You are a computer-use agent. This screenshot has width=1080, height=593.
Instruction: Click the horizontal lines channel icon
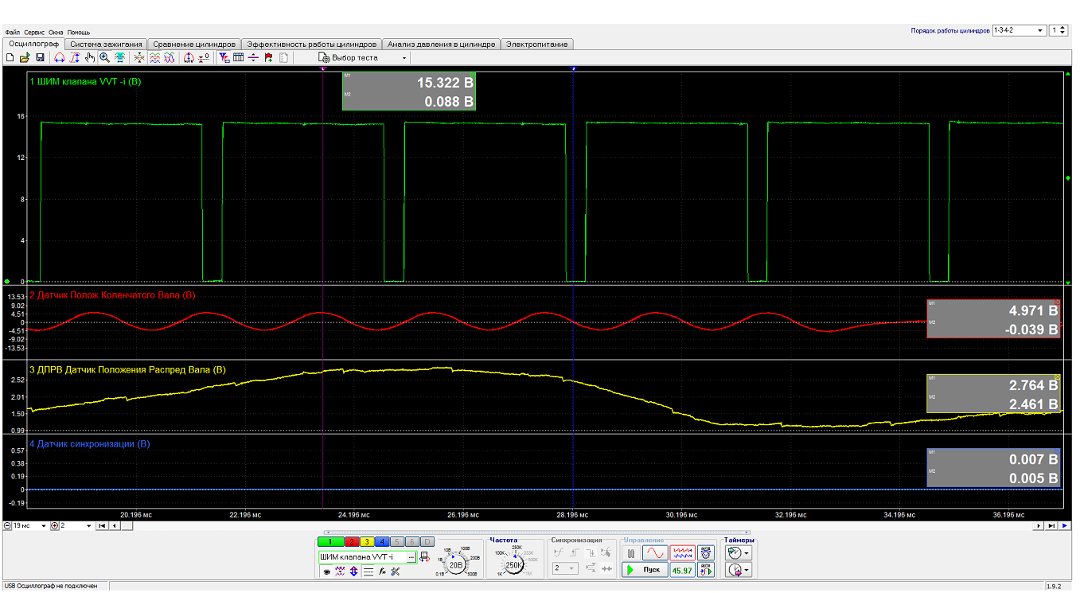click(368, 572)
